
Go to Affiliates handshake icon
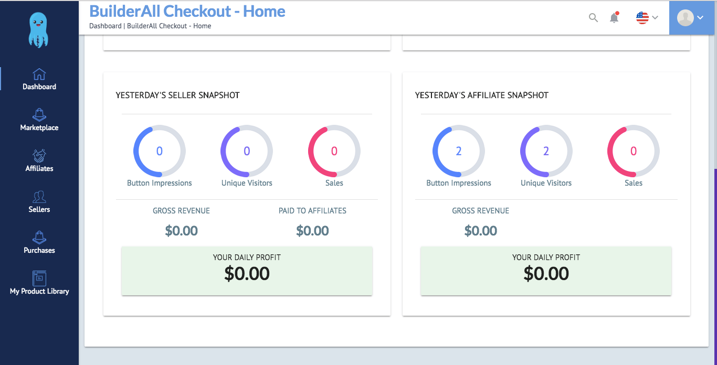click(39, 156)
